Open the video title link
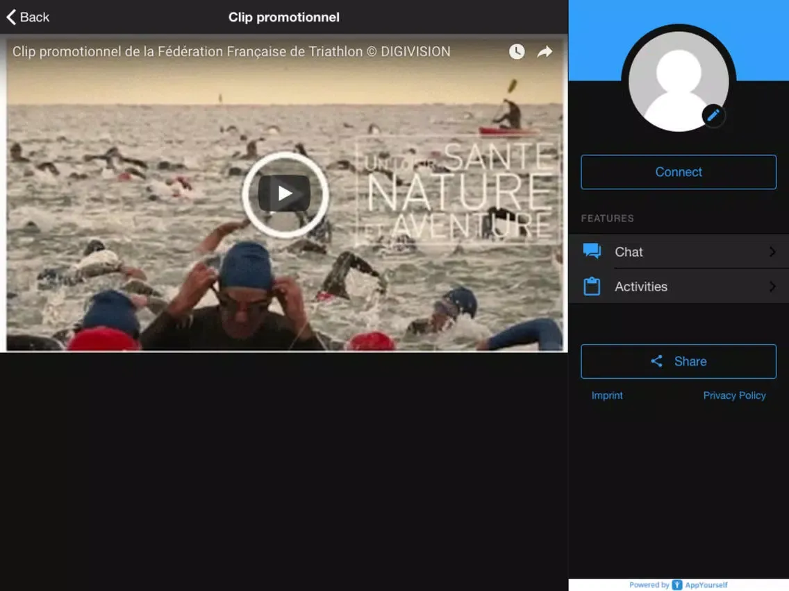 (231, 51)
